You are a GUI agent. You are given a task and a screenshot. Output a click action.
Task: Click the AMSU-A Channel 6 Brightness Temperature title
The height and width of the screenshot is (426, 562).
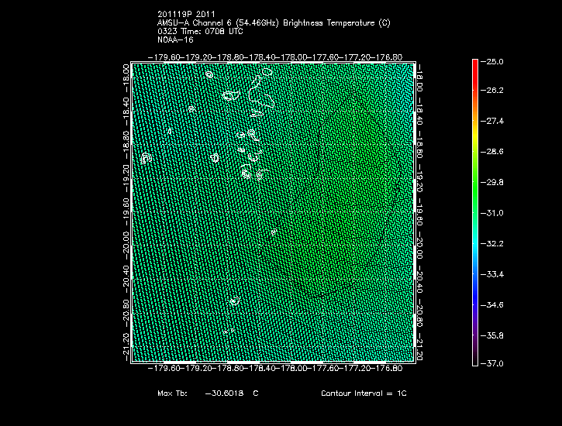(x=274, y=23)
